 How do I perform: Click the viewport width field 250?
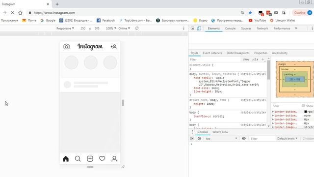[83, 29]
